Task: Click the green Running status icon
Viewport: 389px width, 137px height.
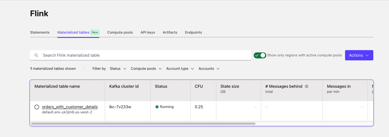Action: [x=157, y=107]
